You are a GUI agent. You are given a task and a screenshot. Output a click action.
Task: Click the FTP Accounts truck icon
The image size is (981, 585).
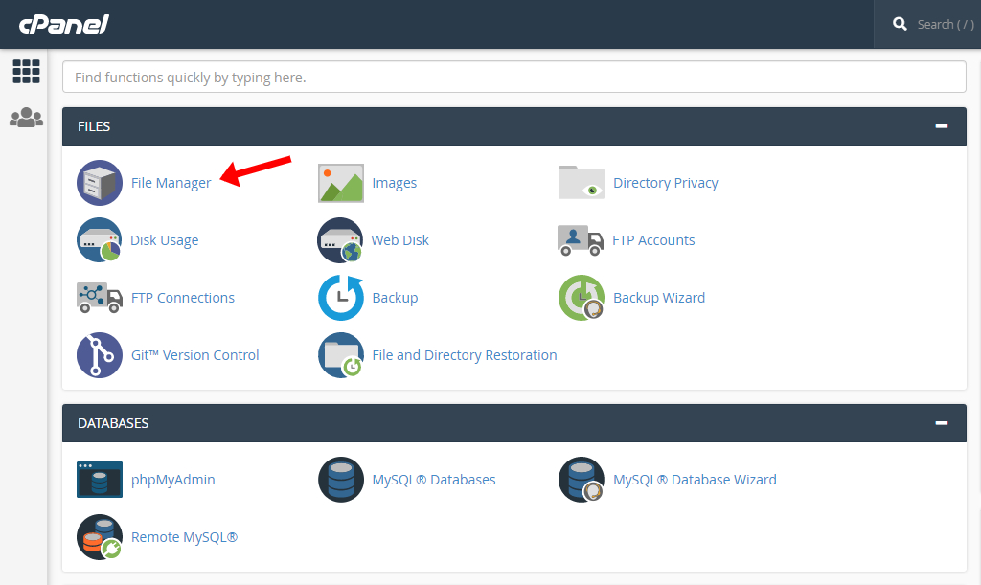point(581,240)
